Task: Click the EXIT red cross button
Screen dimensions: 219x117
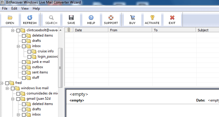Action: (172, 20)
